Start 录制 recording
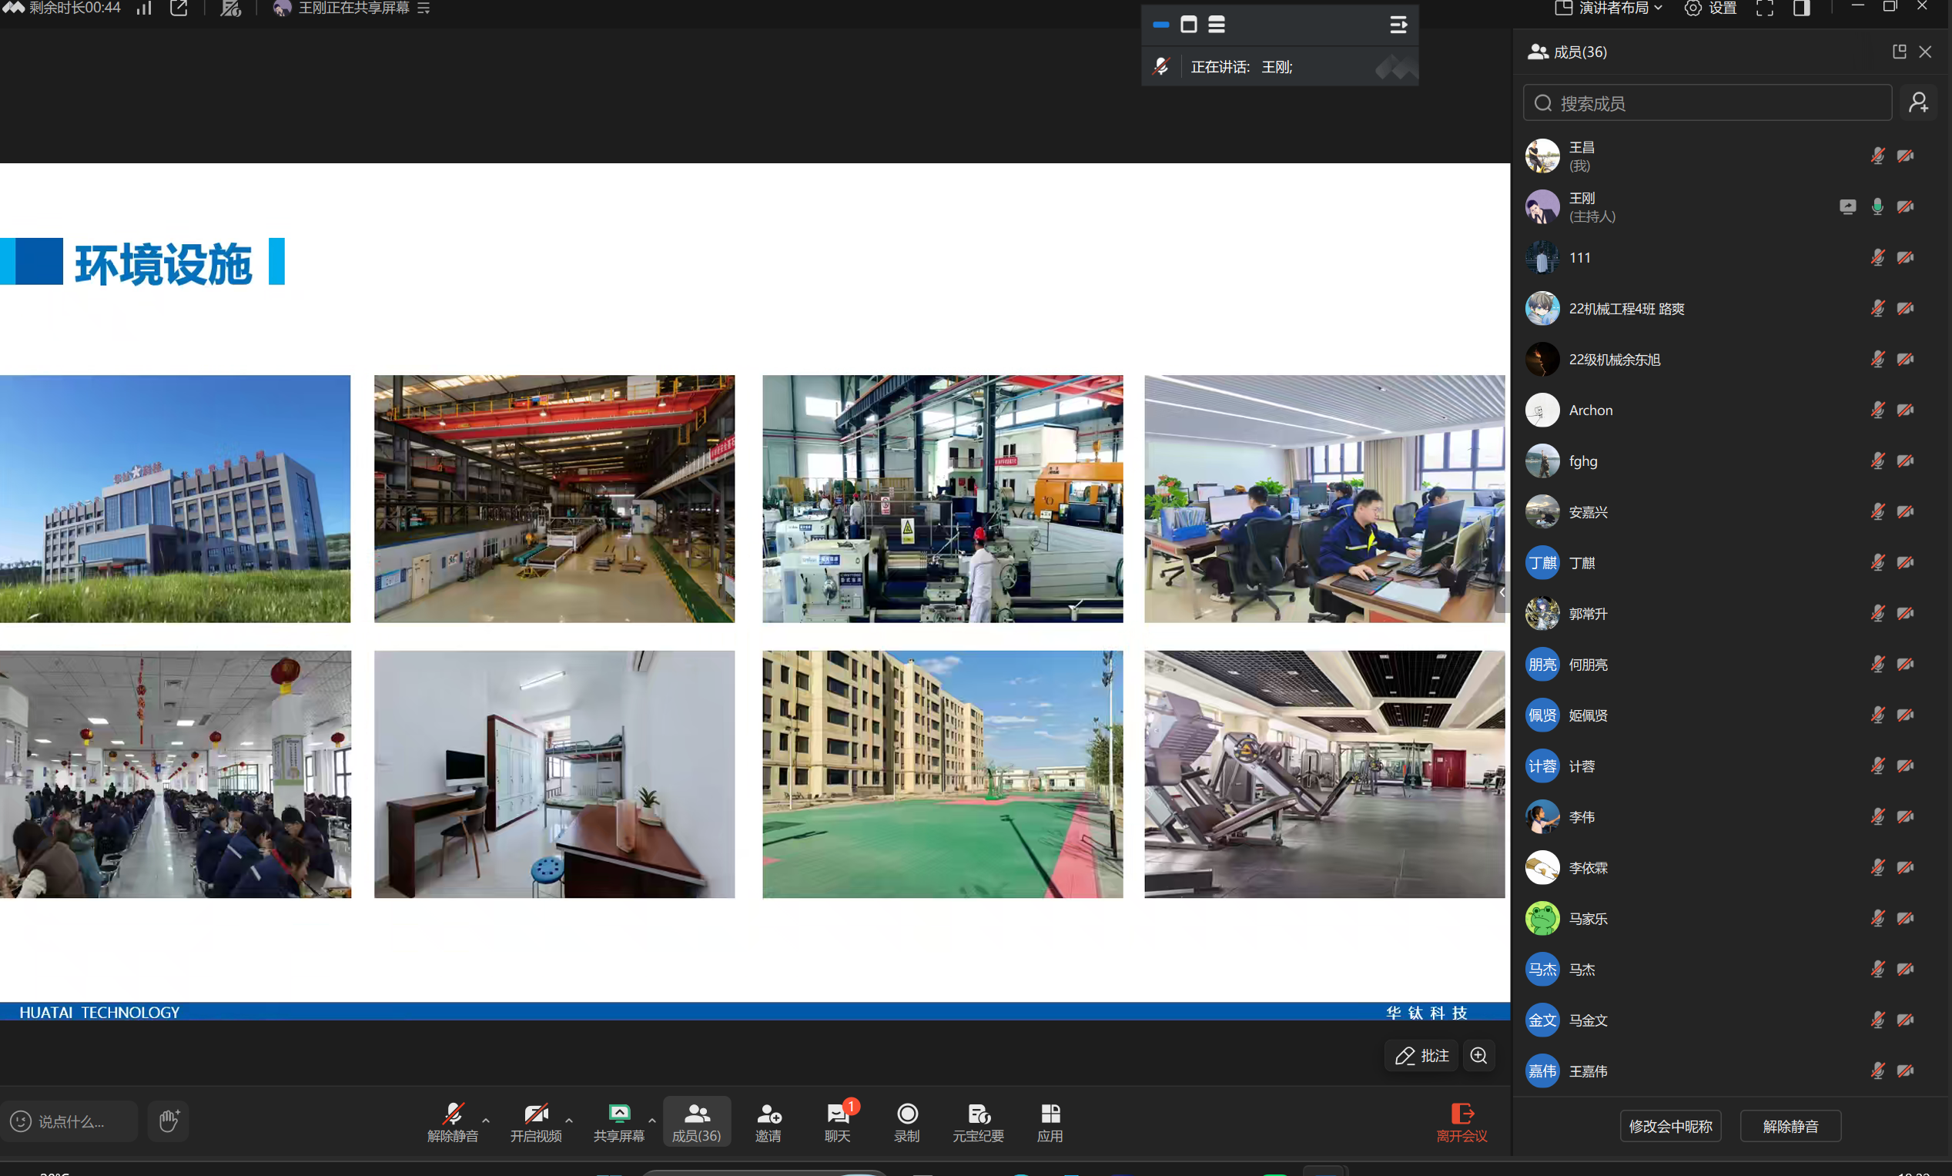Screen dimensions: 1952x1176 907,1122
